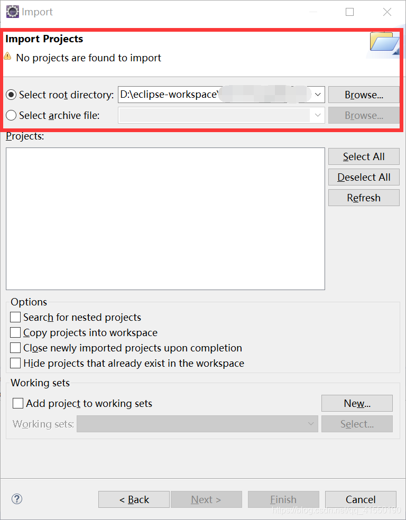Open the archive file dropdown arrow
The image size is (406, 520).
pyautogui.click(x=318, y=115)
